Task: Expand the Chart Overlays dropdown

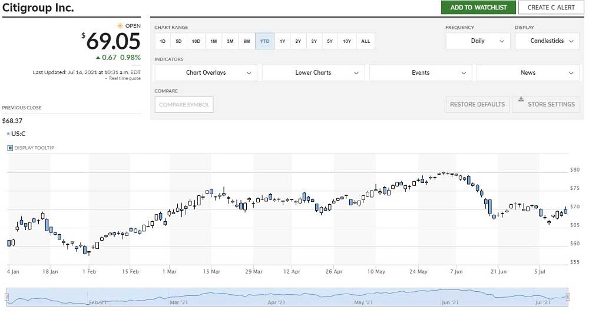Action: tap(206, 73)
